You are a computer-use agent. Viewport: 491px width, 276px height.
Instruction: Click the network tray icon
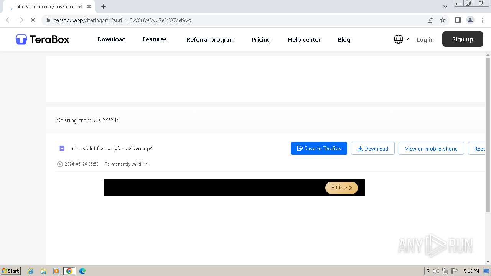tap(445, 271)
